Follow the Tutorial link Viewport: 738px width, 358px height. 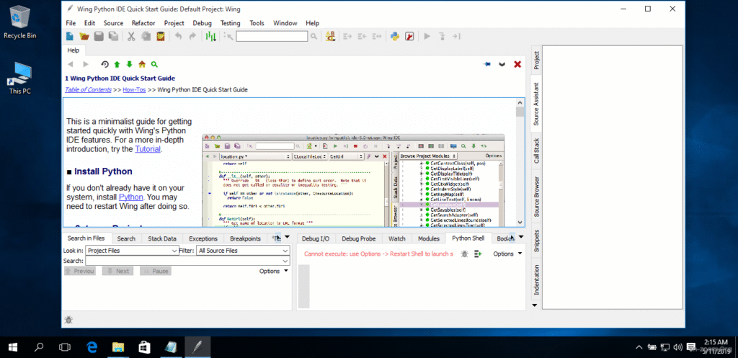(148, 149)
